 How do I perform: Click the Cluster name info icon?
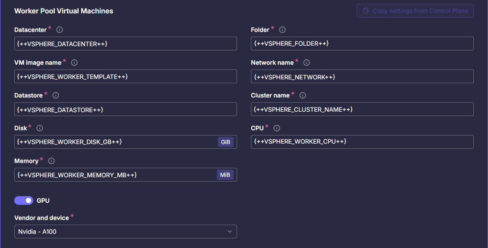303,95
